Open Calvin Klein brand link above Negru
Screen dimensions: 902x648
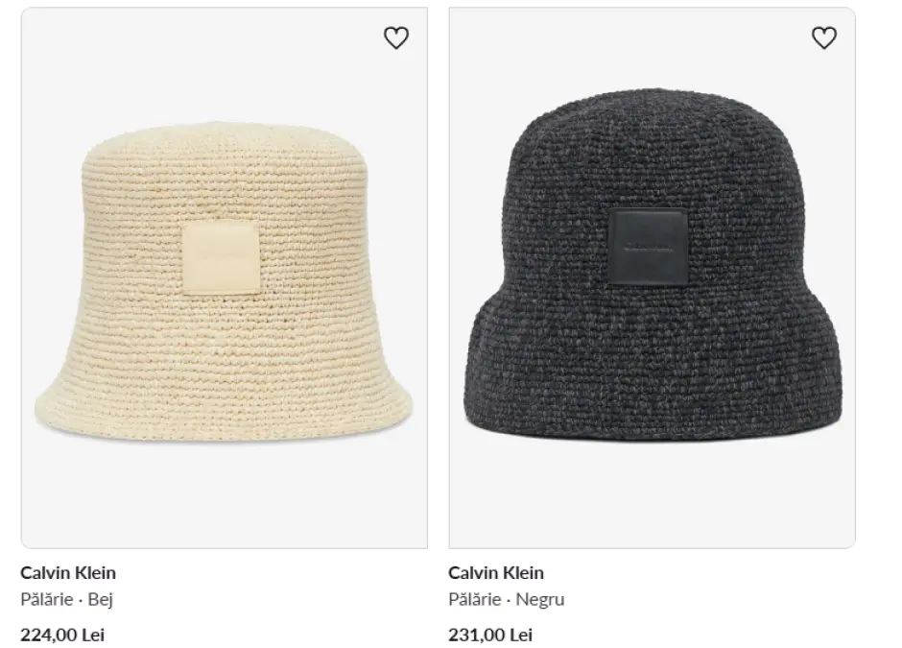tap(496, 573)
